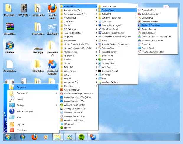
Task: Open WordPad icon
Action: click(x=100, y=67)
